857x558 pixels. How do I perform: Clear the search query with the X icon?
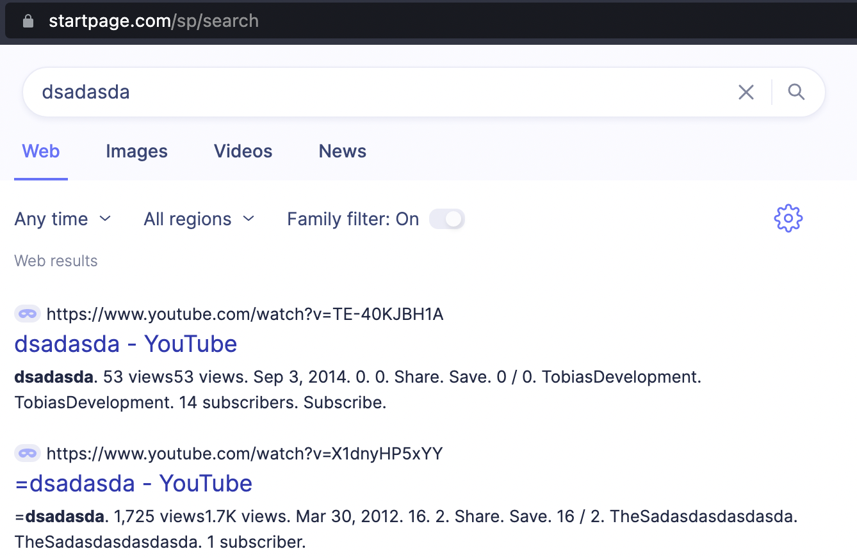pyautogui.click(x=746, y=92)
